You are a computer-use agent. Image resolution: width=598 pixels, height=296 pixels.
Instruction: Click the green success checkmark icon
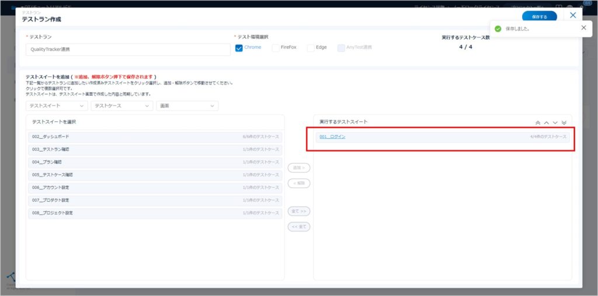(x=498, y=29)
